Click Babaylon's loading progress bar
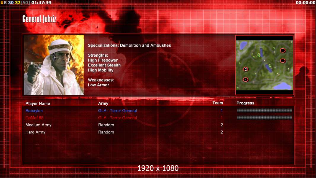The height and width of the screenshot is (178, 316). (x=264, y=110)
